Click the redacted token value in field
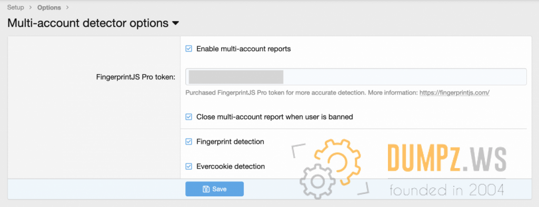The height and width of the screenshot is (207, 539). pos(236,77)
